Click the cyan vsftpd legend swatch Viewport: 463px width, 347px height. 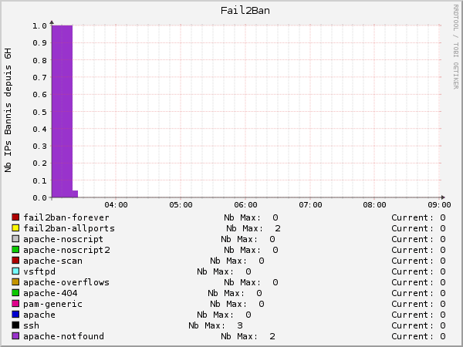click(15, 271)
